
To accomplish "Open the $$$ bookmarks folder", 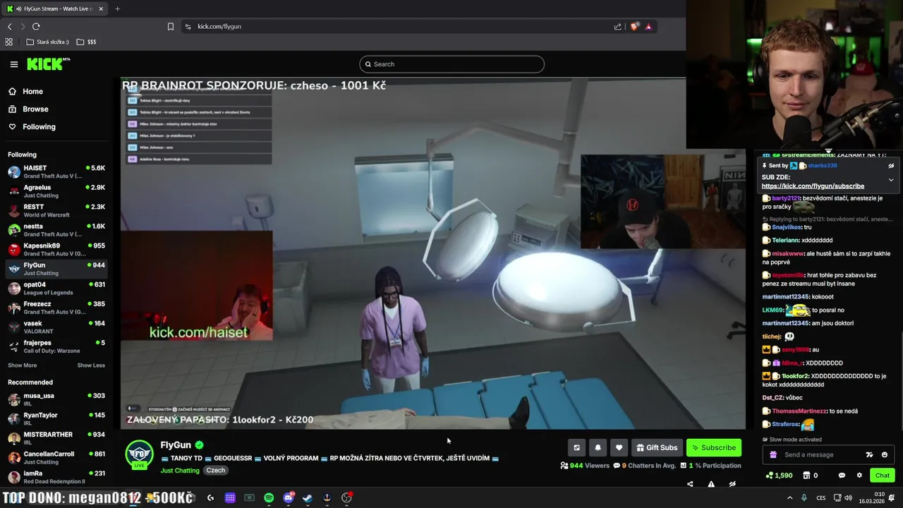I will pyautogui.click(x=86, y=42).
